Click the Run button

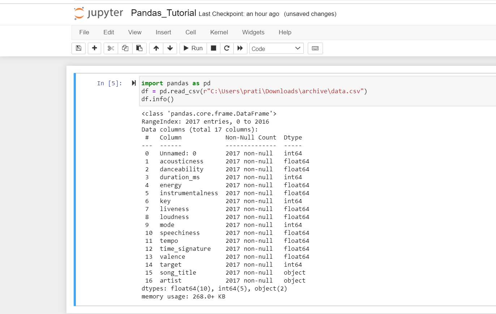click(193, 48)
